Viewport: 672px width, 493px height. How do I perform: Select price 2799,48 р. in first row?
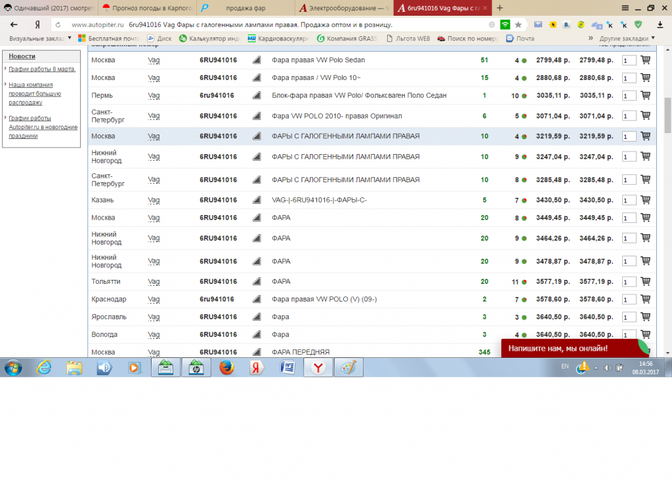pyautogui.click(x=553, y=60)
